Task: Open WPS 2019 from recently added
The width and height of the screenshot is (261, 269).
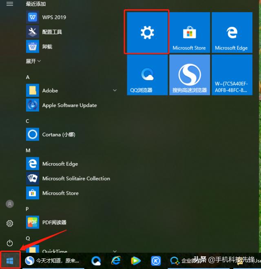Action: tap(54, 17)
